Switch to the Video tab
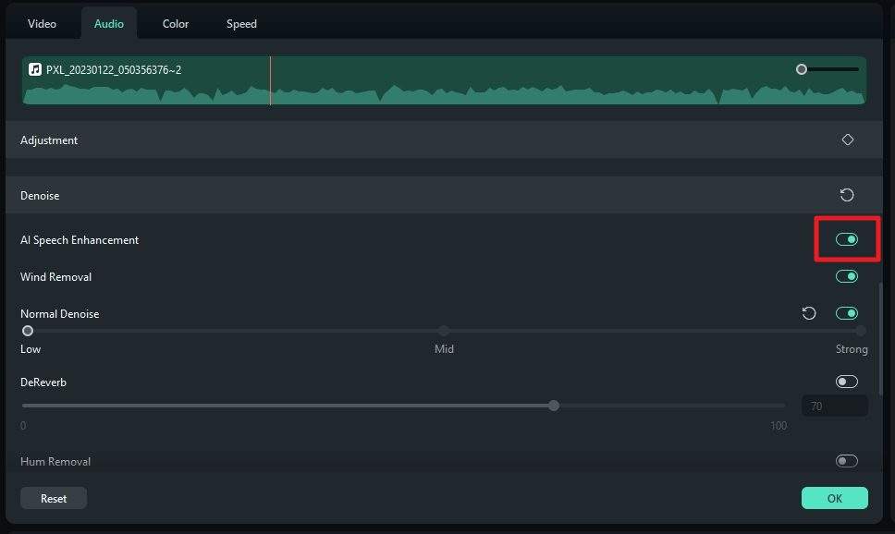The height and width of the screenshot is (534, 895). [x=42, y=24]
